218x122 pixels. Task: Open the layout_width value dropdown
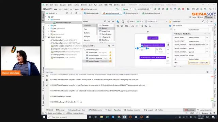(207, 38)
